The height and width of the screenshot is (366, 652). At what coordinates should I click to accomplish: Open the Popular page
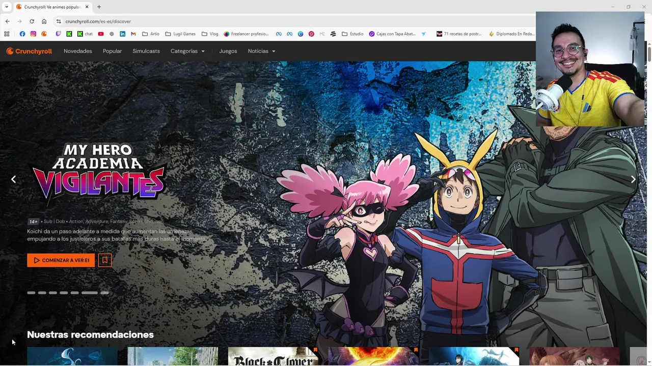tap(112, 51)
